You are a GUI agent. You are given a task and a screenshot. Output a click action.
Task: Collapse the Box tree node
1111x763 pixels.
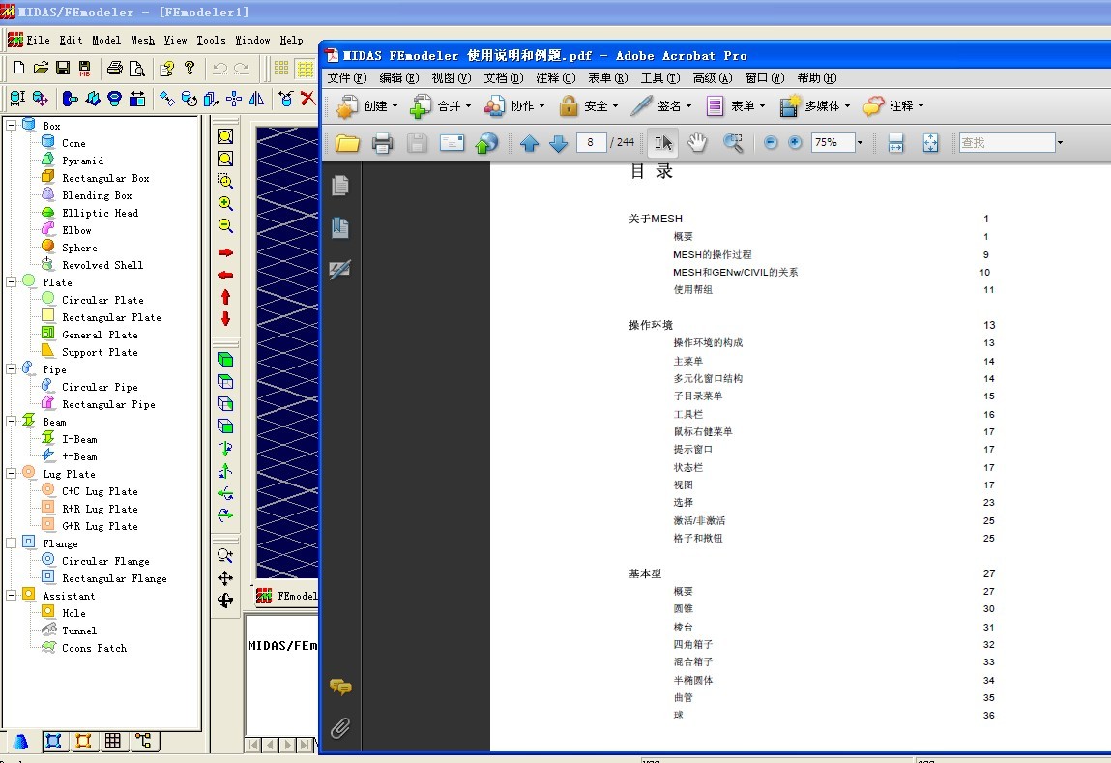12,126
